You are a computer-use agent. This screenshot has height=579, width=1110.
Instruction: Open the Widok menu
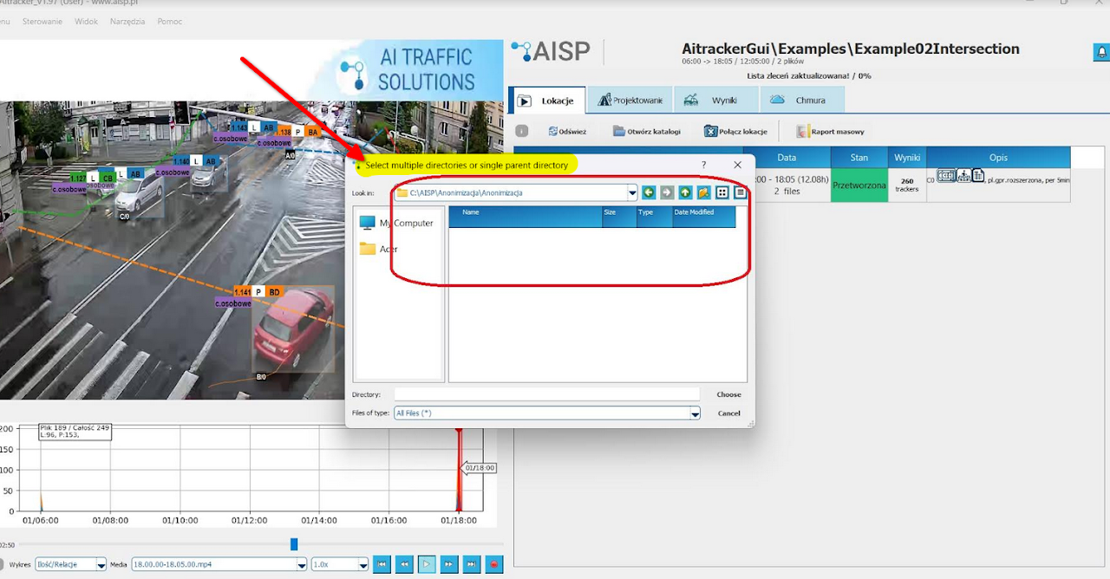86,21
